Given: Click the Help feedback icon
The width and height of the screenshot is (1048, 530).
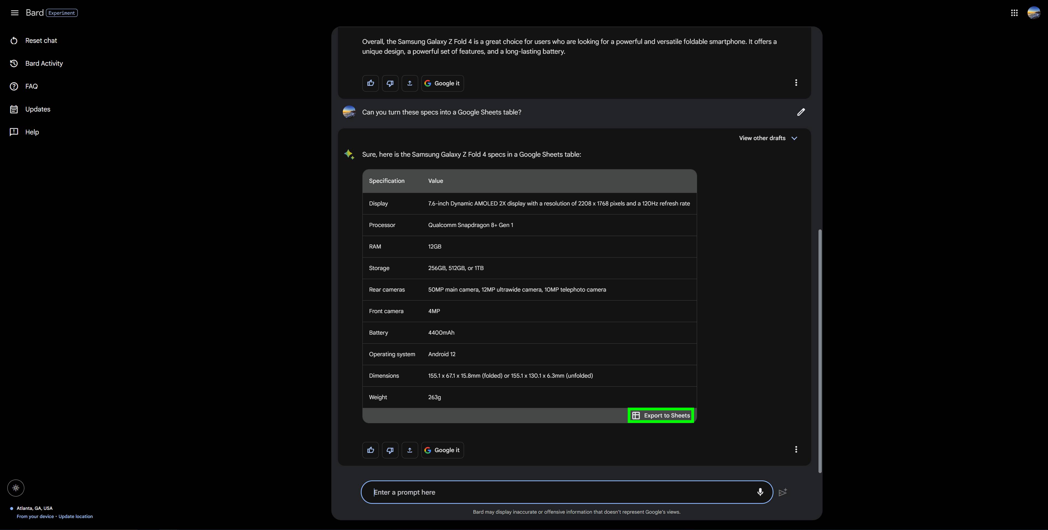Looking at the screenshot, I should (x=14, y=132).
